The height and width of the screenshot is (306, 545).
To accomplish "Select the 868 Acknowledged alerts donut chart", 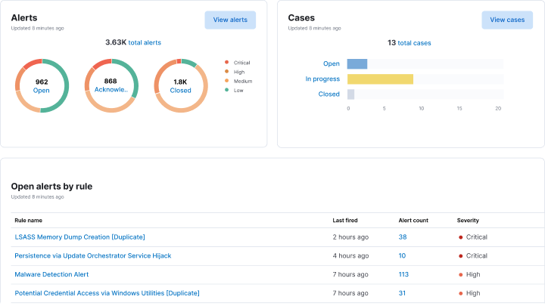I will (111, 85).
